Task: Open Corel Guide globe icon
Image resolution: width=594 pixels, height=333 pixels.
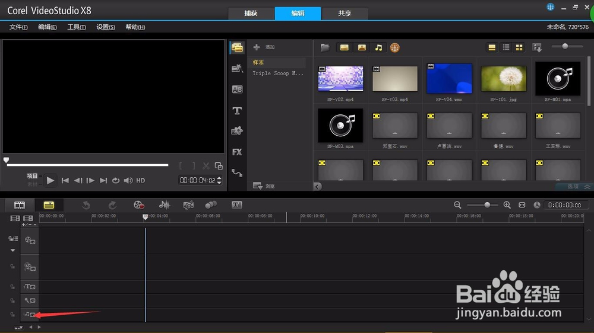Action: pos(551,7)
